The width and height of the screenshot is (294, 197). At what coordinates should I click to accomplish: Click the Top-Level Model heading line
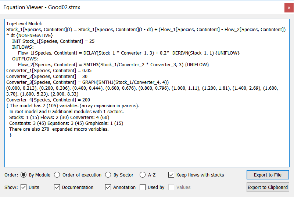point(24,24)
